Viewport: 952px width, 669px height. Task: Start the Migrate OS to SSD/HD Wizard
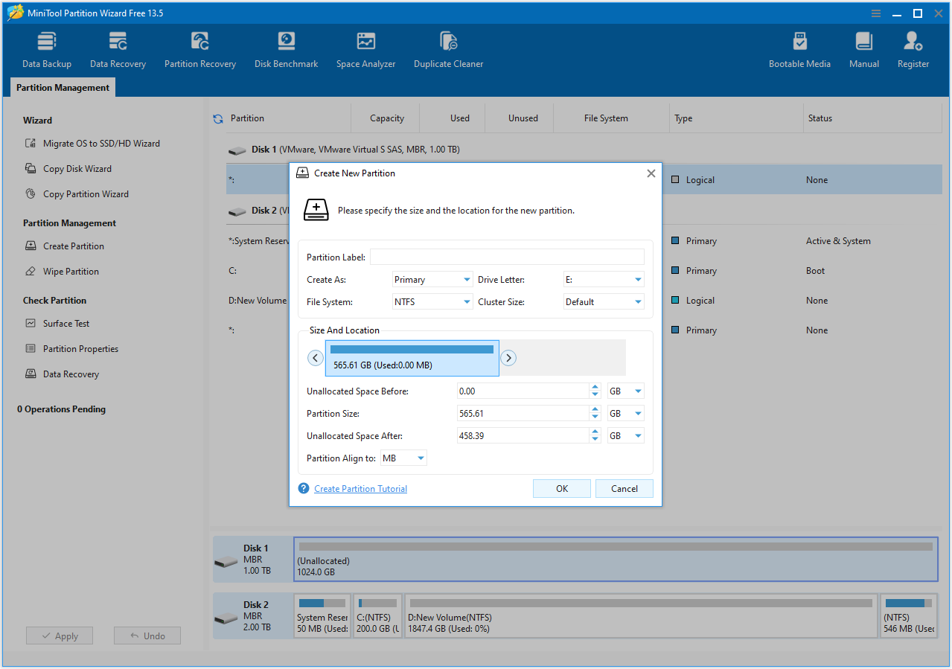[101, 143]
